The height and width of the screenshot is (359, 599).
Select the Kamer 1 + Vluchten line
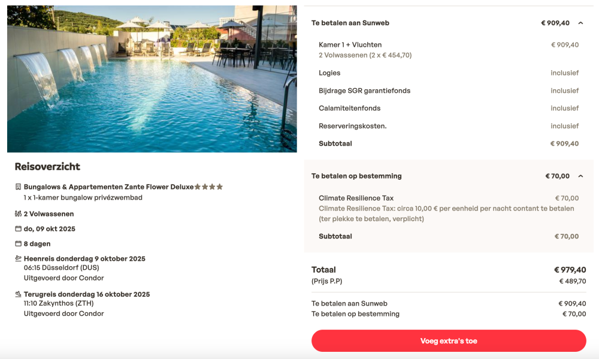pos(350,45)
